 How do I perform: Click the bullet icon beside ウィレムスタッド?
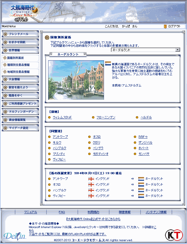point(49,117)
